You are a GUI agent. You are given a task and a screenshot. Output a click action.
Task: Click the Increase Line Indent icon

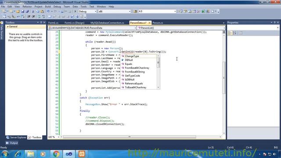pos(33,17)
